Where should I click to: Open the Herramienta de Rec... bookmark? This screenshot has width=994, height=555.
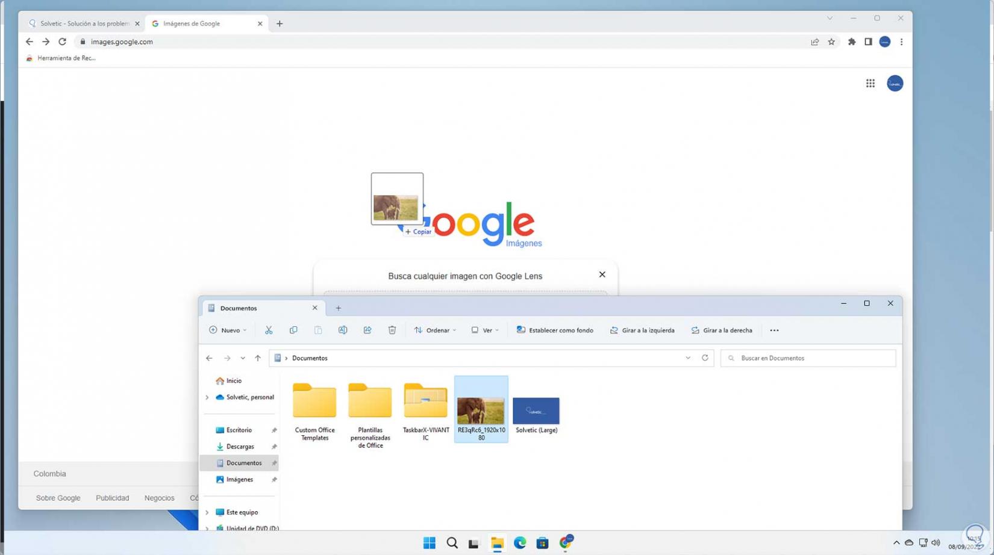(61, 58)
